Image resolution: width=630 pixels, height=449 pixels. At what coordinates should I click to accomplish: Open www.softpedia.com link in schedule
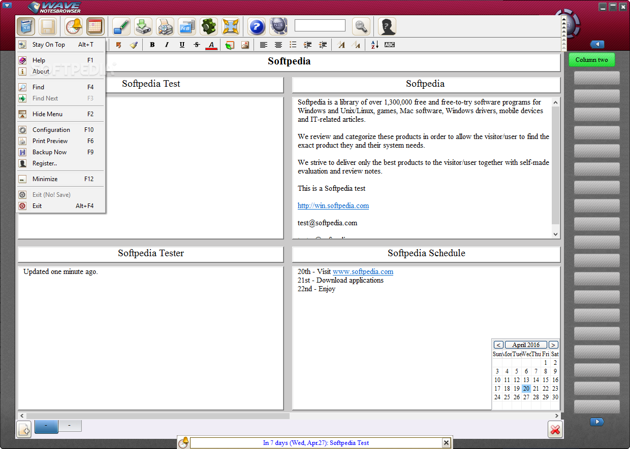(363, 271)
